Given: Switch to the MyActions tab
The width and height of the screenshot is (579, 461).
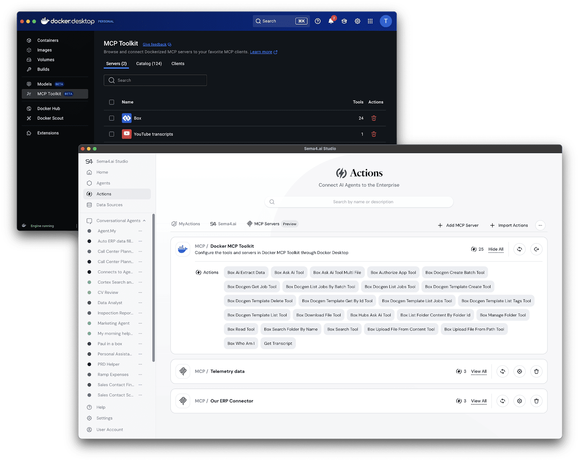Looking at the screenshot, I should [x=186, y=224].
